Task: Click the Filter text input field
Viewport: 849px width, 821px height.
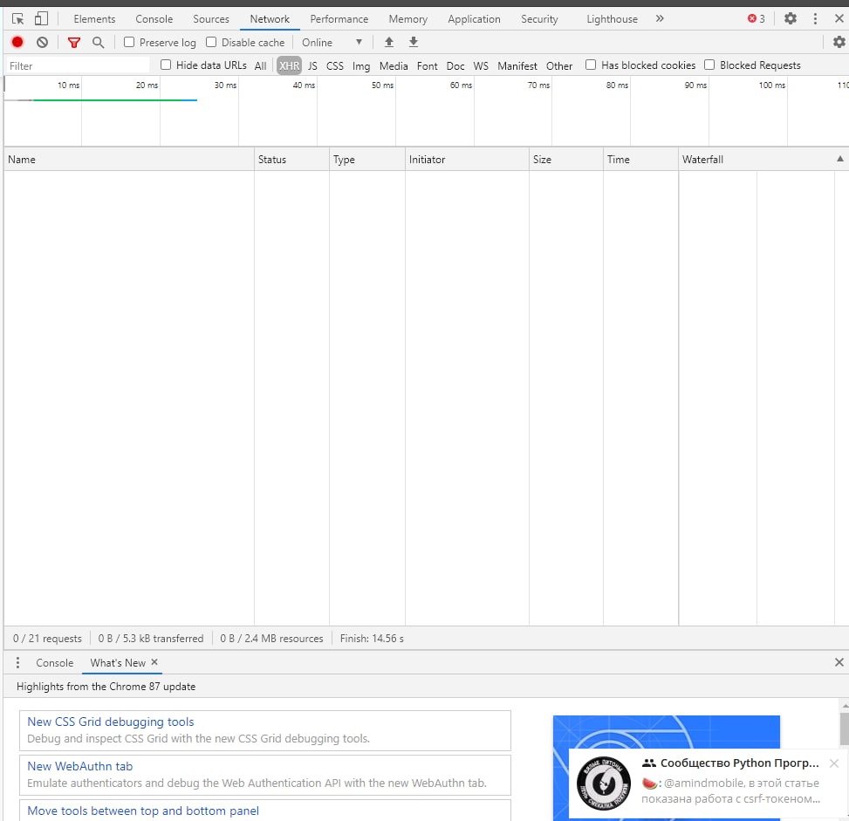Action: click(79, 65)
